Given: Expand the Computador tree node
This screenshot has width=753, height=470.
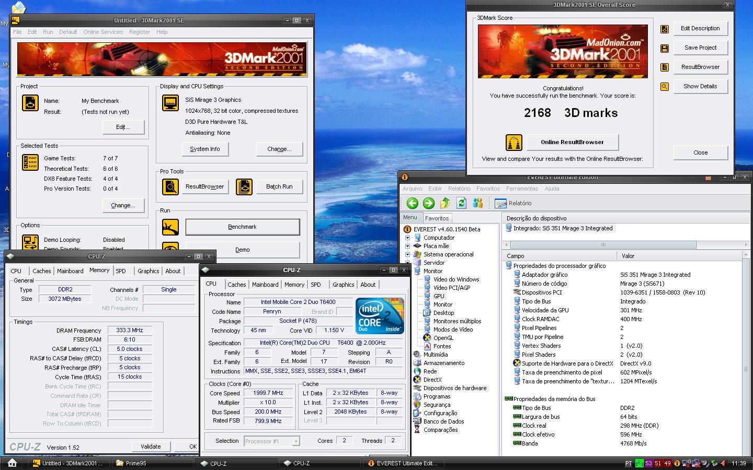Looking at the screenshot, I should [x=408, y=238].
